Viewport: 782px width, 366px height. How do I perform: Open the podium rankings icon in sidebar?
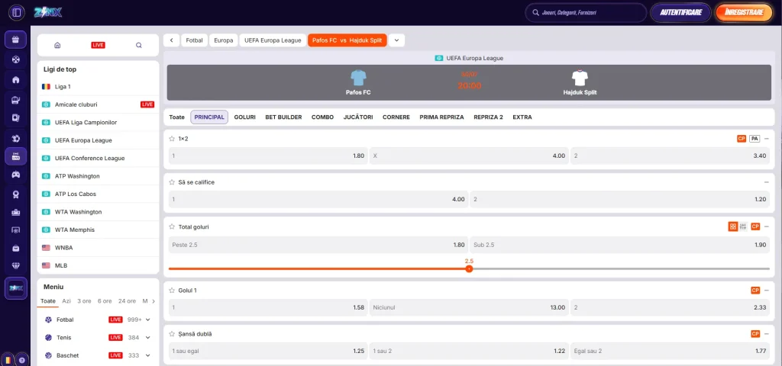pos(15,212)
